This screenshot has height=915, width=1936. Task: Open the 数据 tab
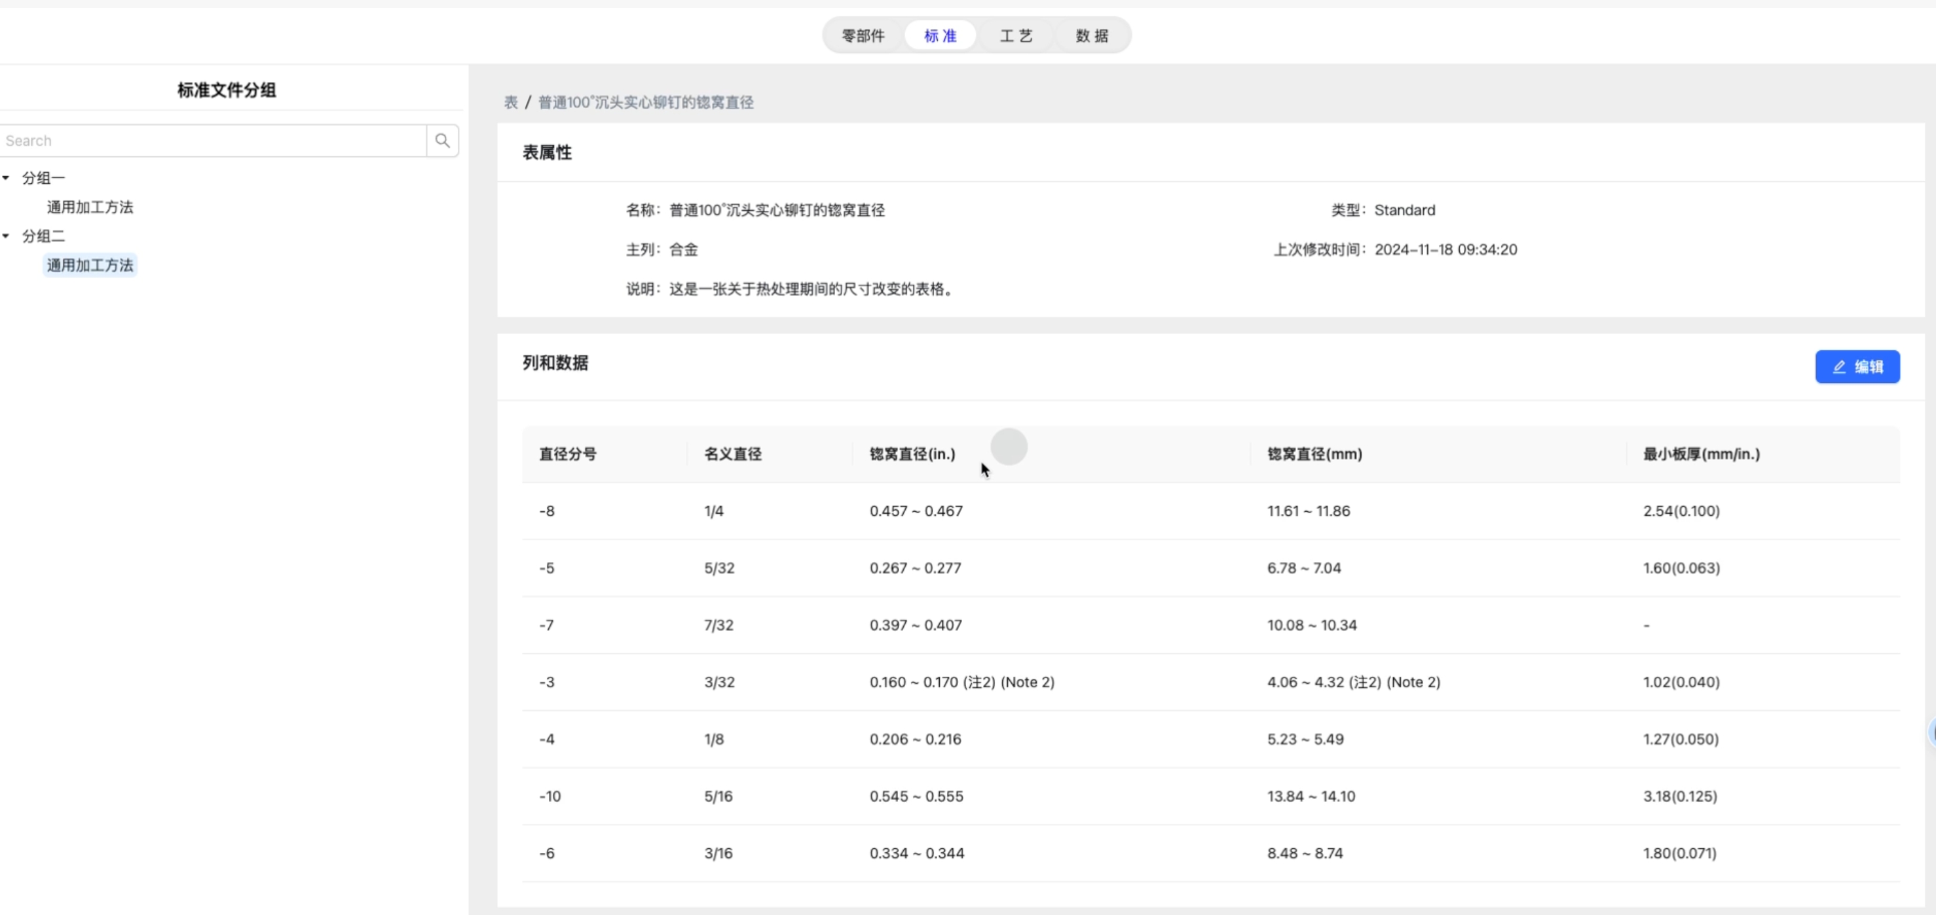1091,35
